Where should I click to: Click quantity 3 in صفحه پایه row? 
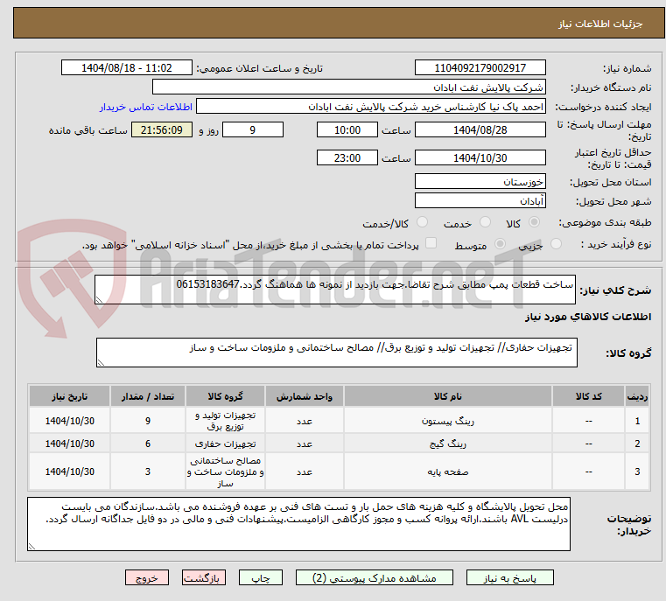pos(148,472)
